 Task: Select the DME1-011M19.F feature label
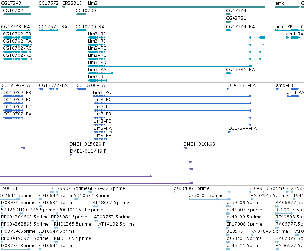pyautogui.click(x=88, y=151)
